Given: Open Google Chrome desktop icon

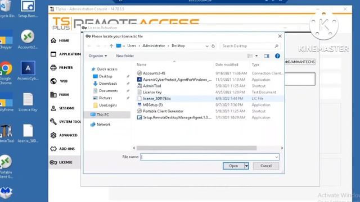Looking at the screenshot, I should click(x=6, y=73).
